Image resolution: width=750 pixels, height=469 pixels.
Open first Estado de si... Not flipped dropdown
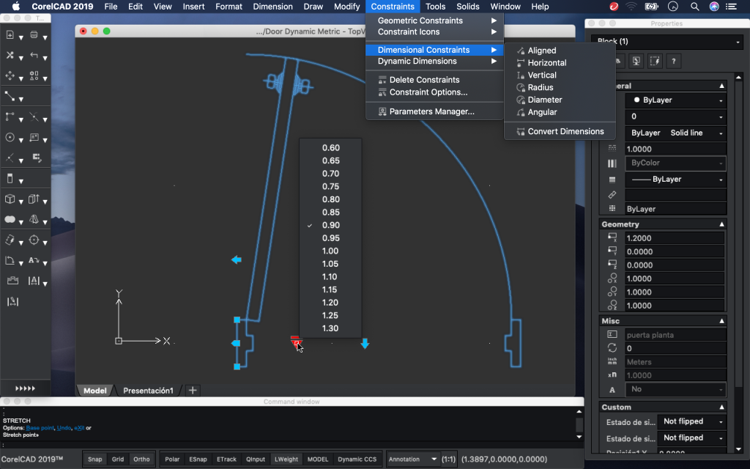[x=691, y=421]
